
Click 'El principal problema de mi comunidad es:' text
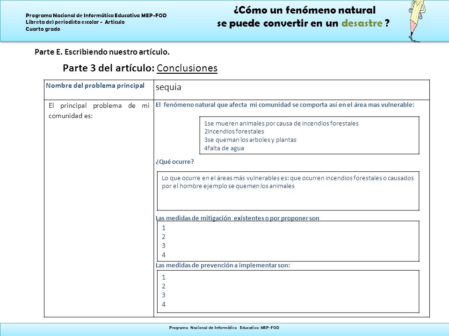99,111
